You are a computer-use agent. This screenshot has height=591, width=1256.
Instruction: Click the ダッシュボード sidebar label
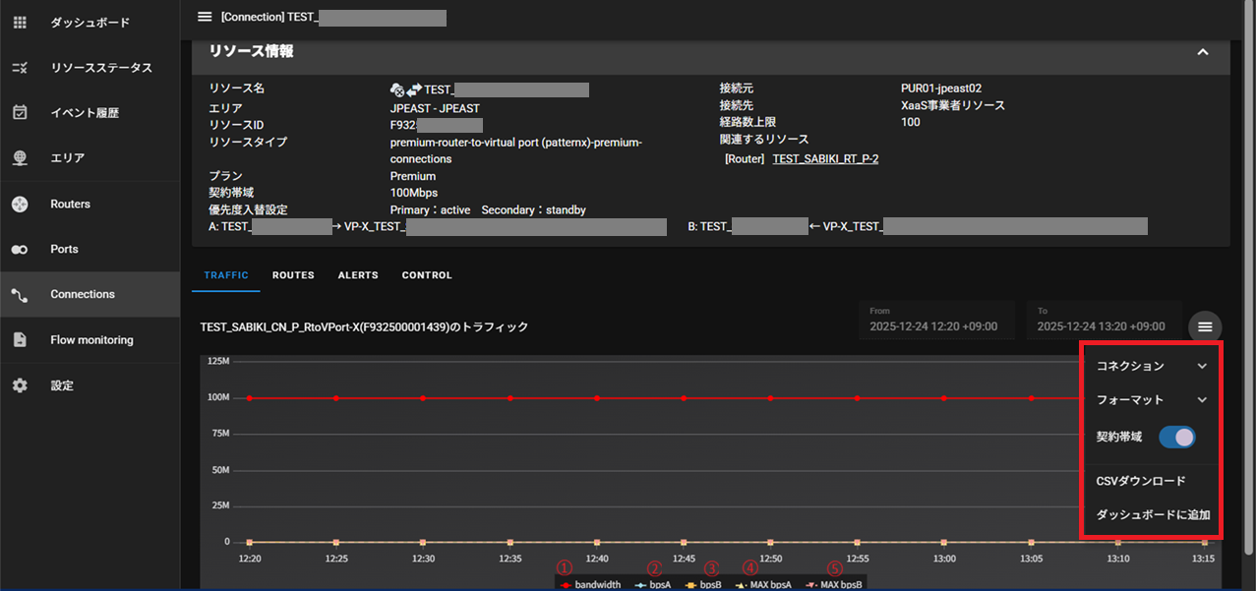click(x=90, y=23)
